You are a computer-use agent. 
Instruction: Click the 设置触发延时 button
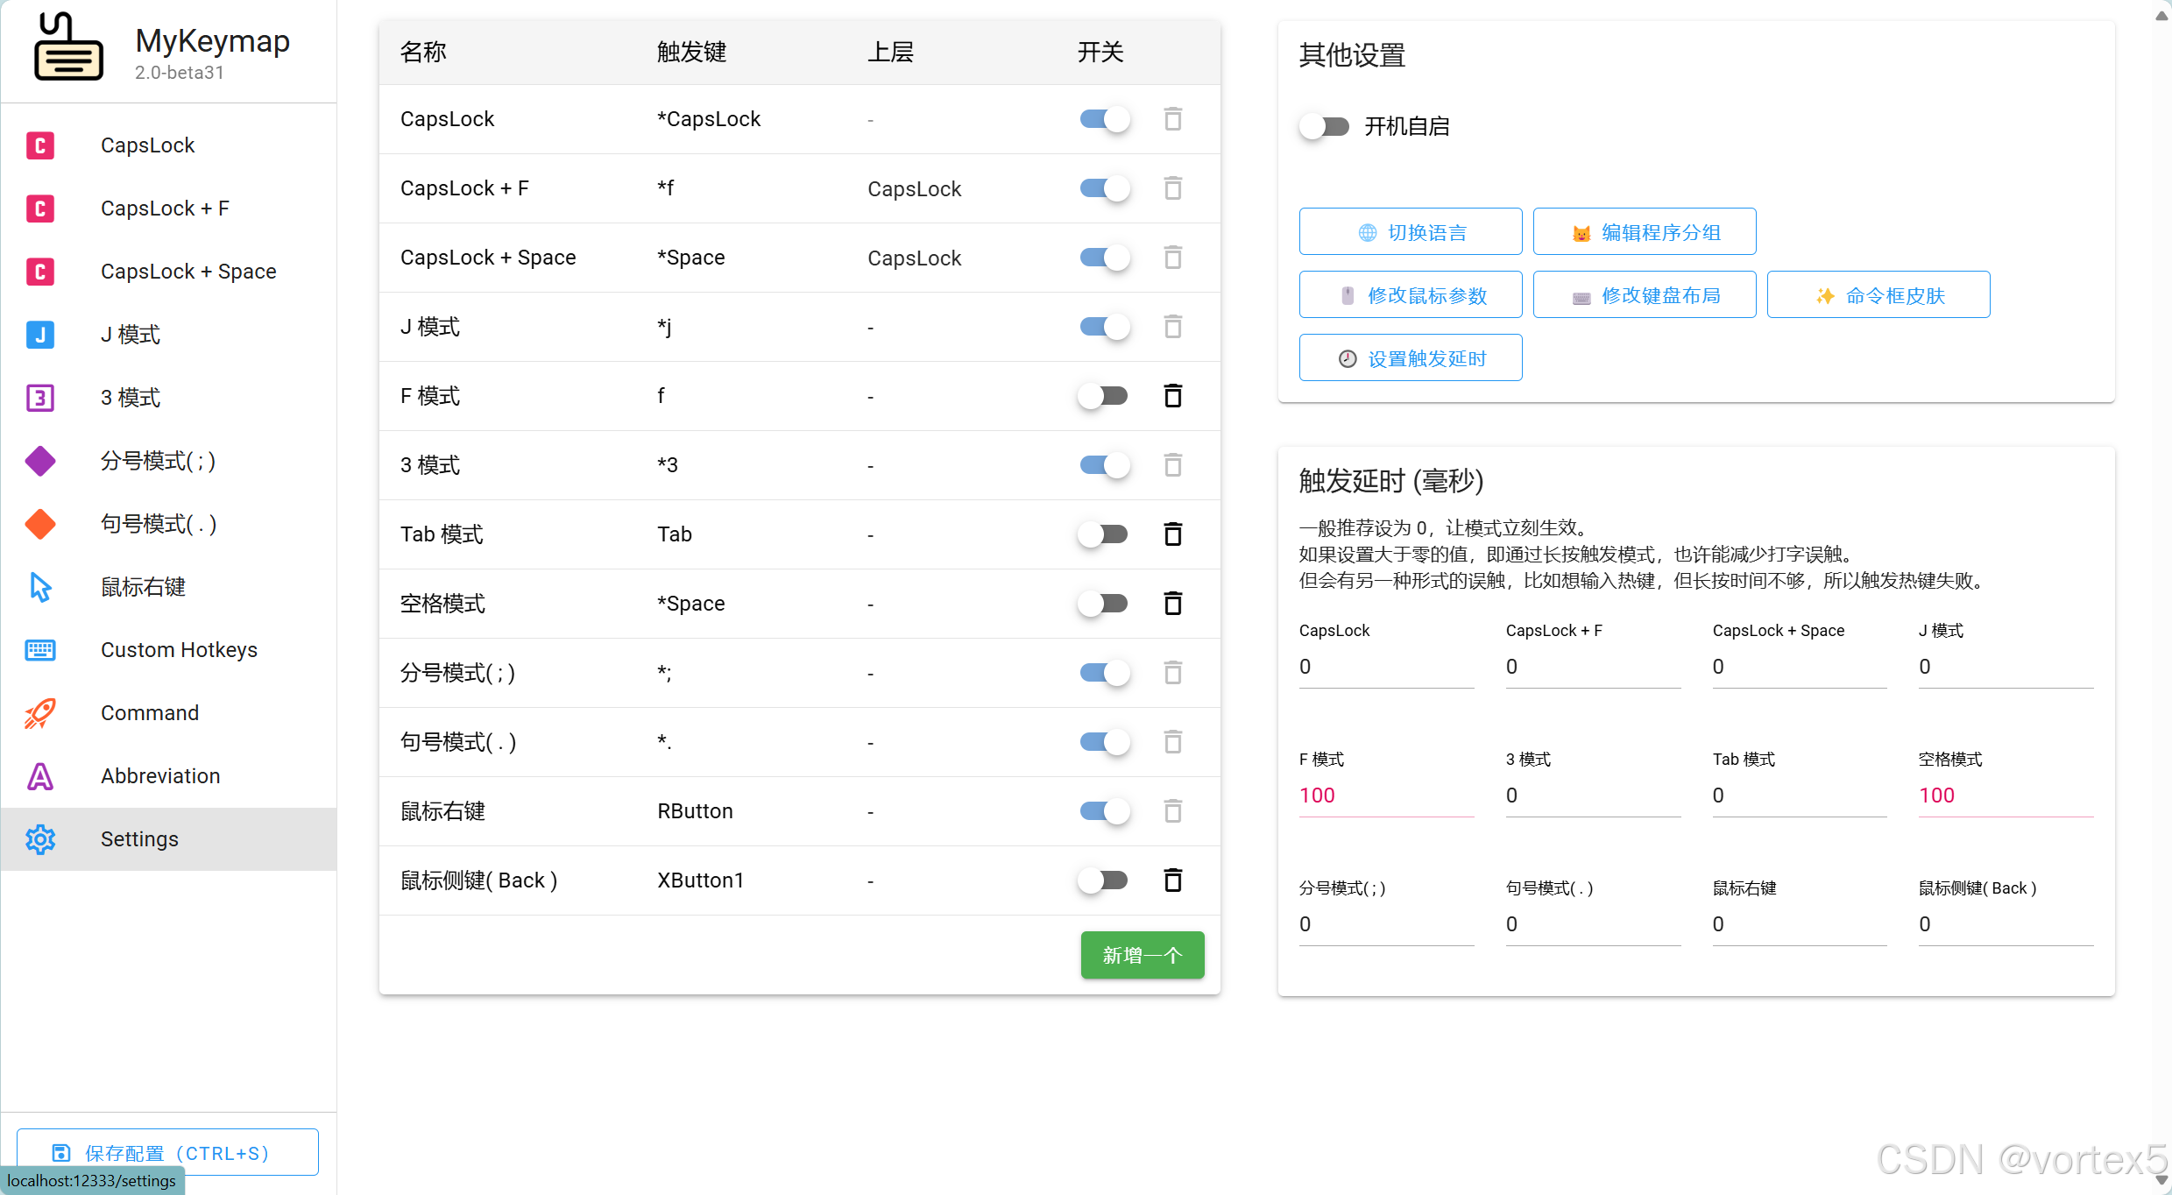pos(1411,358)
